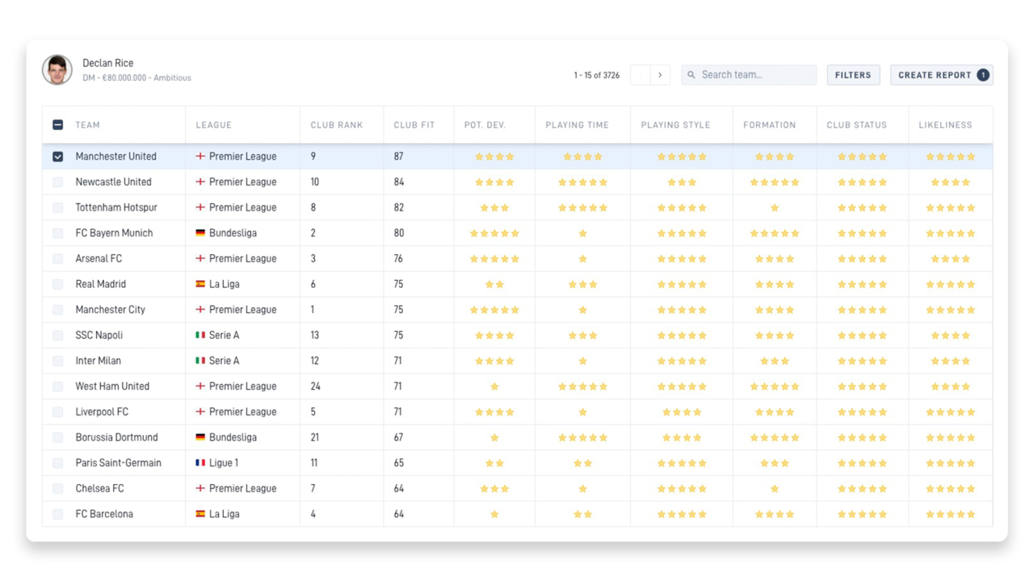Click the Liverpool FC team name

coord(102,412)
